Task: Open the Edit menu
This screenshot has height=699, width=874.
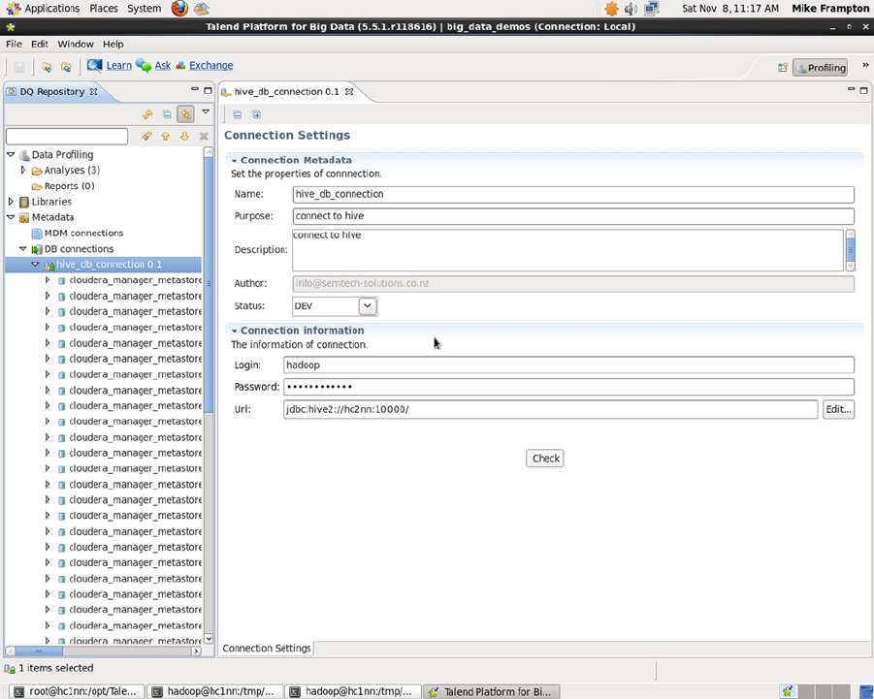Action: pyautogui.click(x=39, y=44)
